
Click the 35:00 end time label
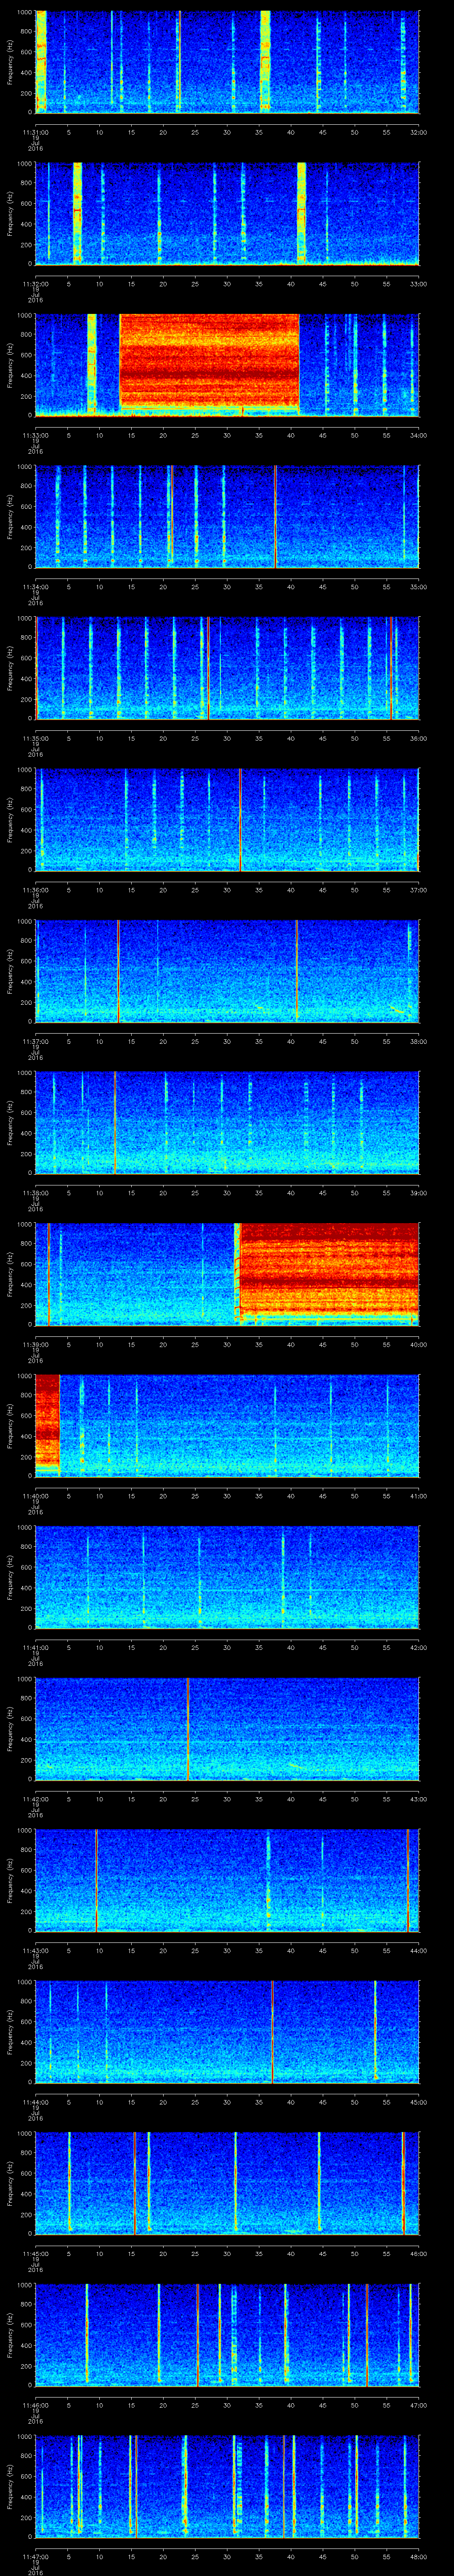(418, 587)
